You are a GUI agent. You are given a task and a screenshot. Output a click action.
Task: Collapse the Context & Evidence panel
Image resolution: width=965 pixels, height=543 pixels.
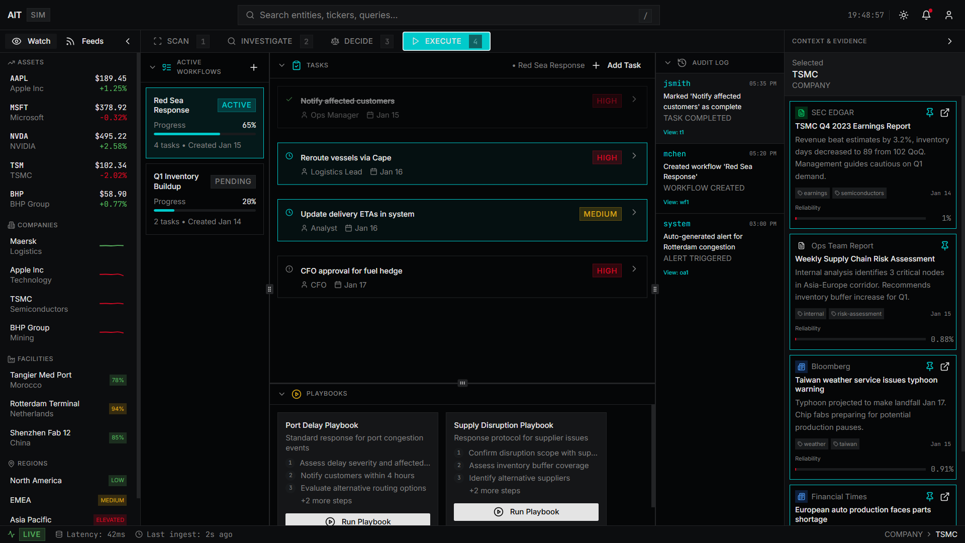pyautogui.click(x=949, y=41)
